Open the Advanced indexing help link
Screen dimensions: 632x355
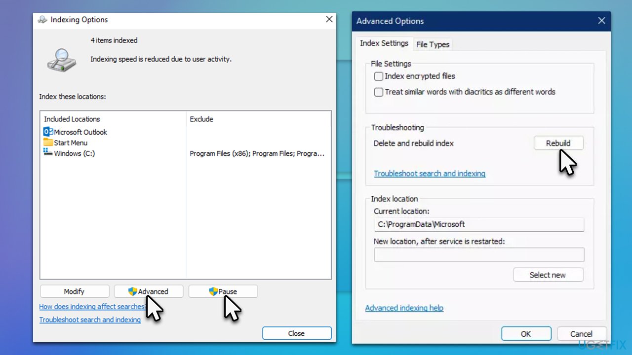404,308
